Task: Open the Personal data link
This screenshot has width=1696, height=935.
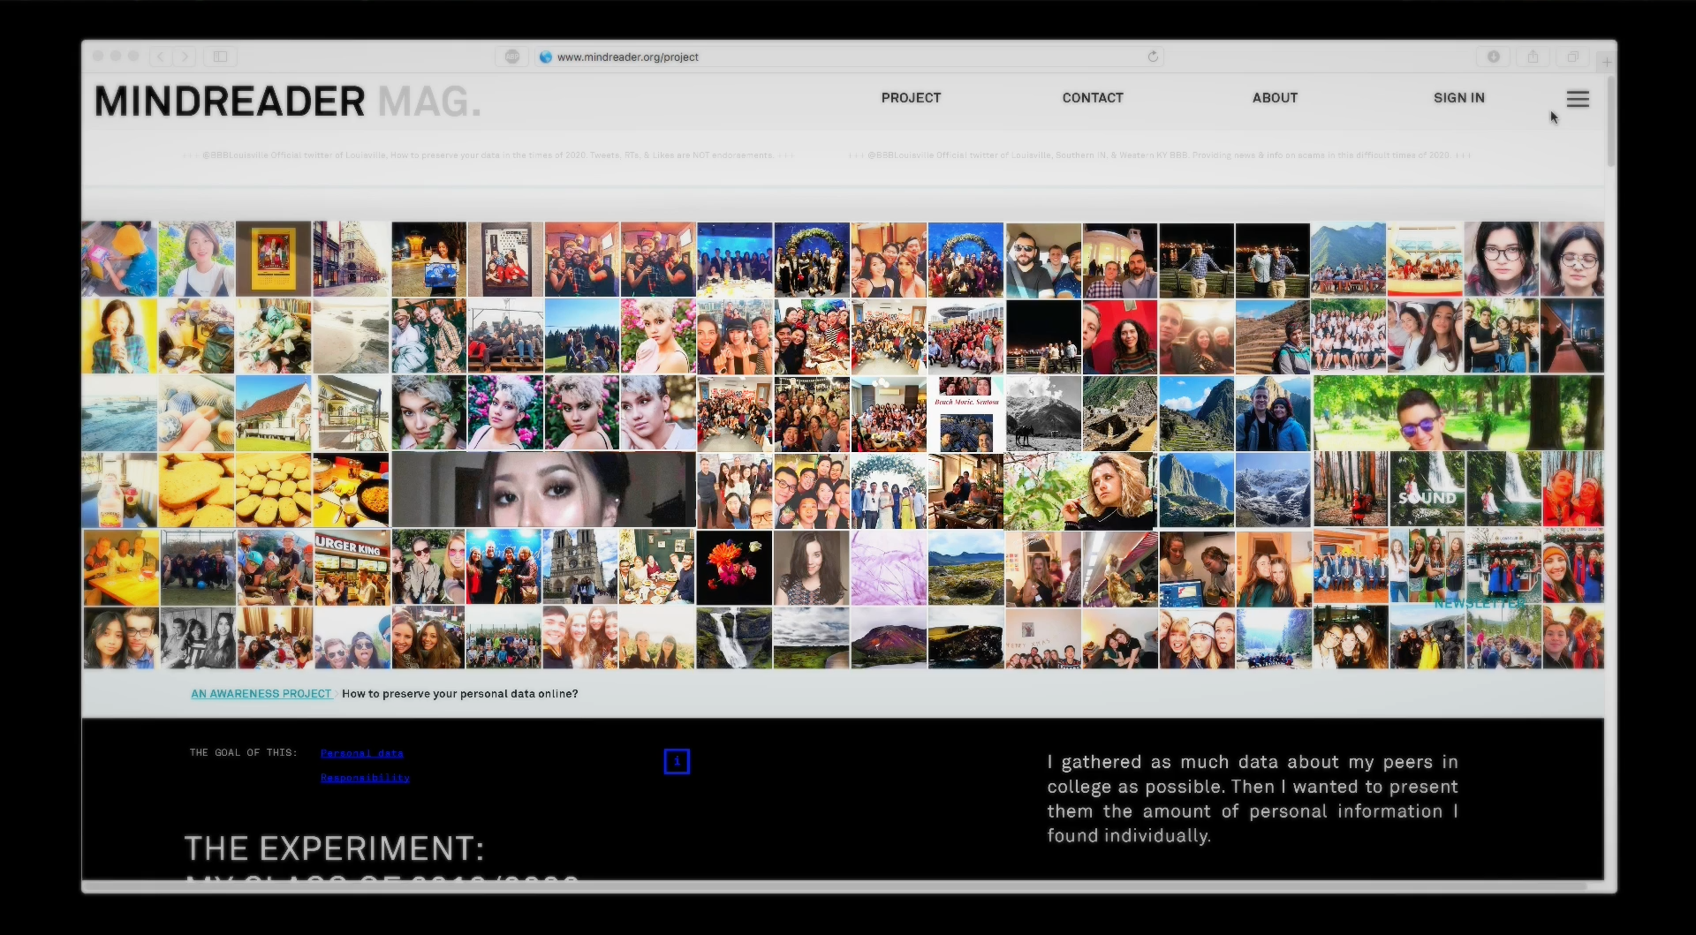Action: pos(362,753)
